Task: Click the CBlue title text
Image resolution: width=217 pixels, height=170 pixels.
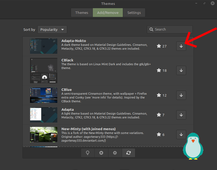Action: coord(67,90)
